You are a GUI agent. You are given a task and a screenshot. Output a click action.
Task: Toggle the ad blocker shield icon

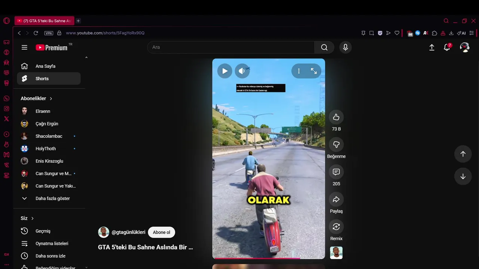click(x=380, y=33)
